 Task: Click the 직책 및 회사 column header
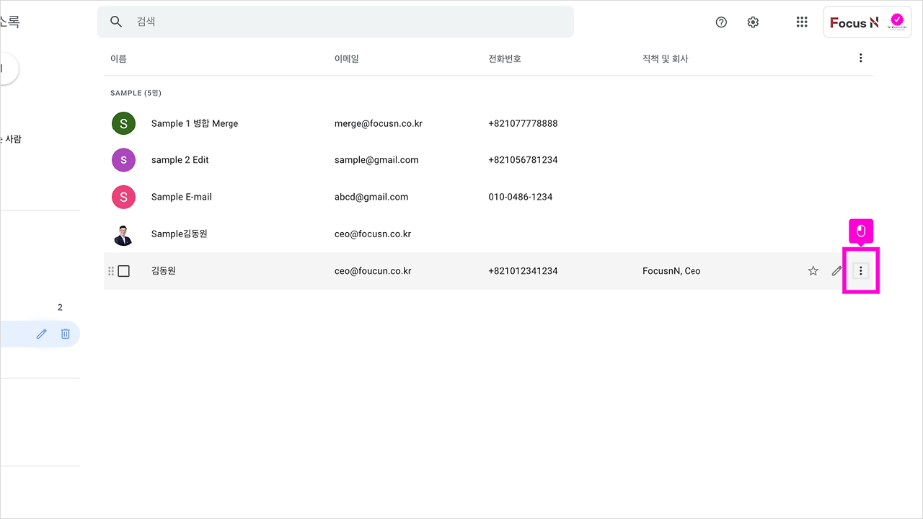(x=666, y=58)
